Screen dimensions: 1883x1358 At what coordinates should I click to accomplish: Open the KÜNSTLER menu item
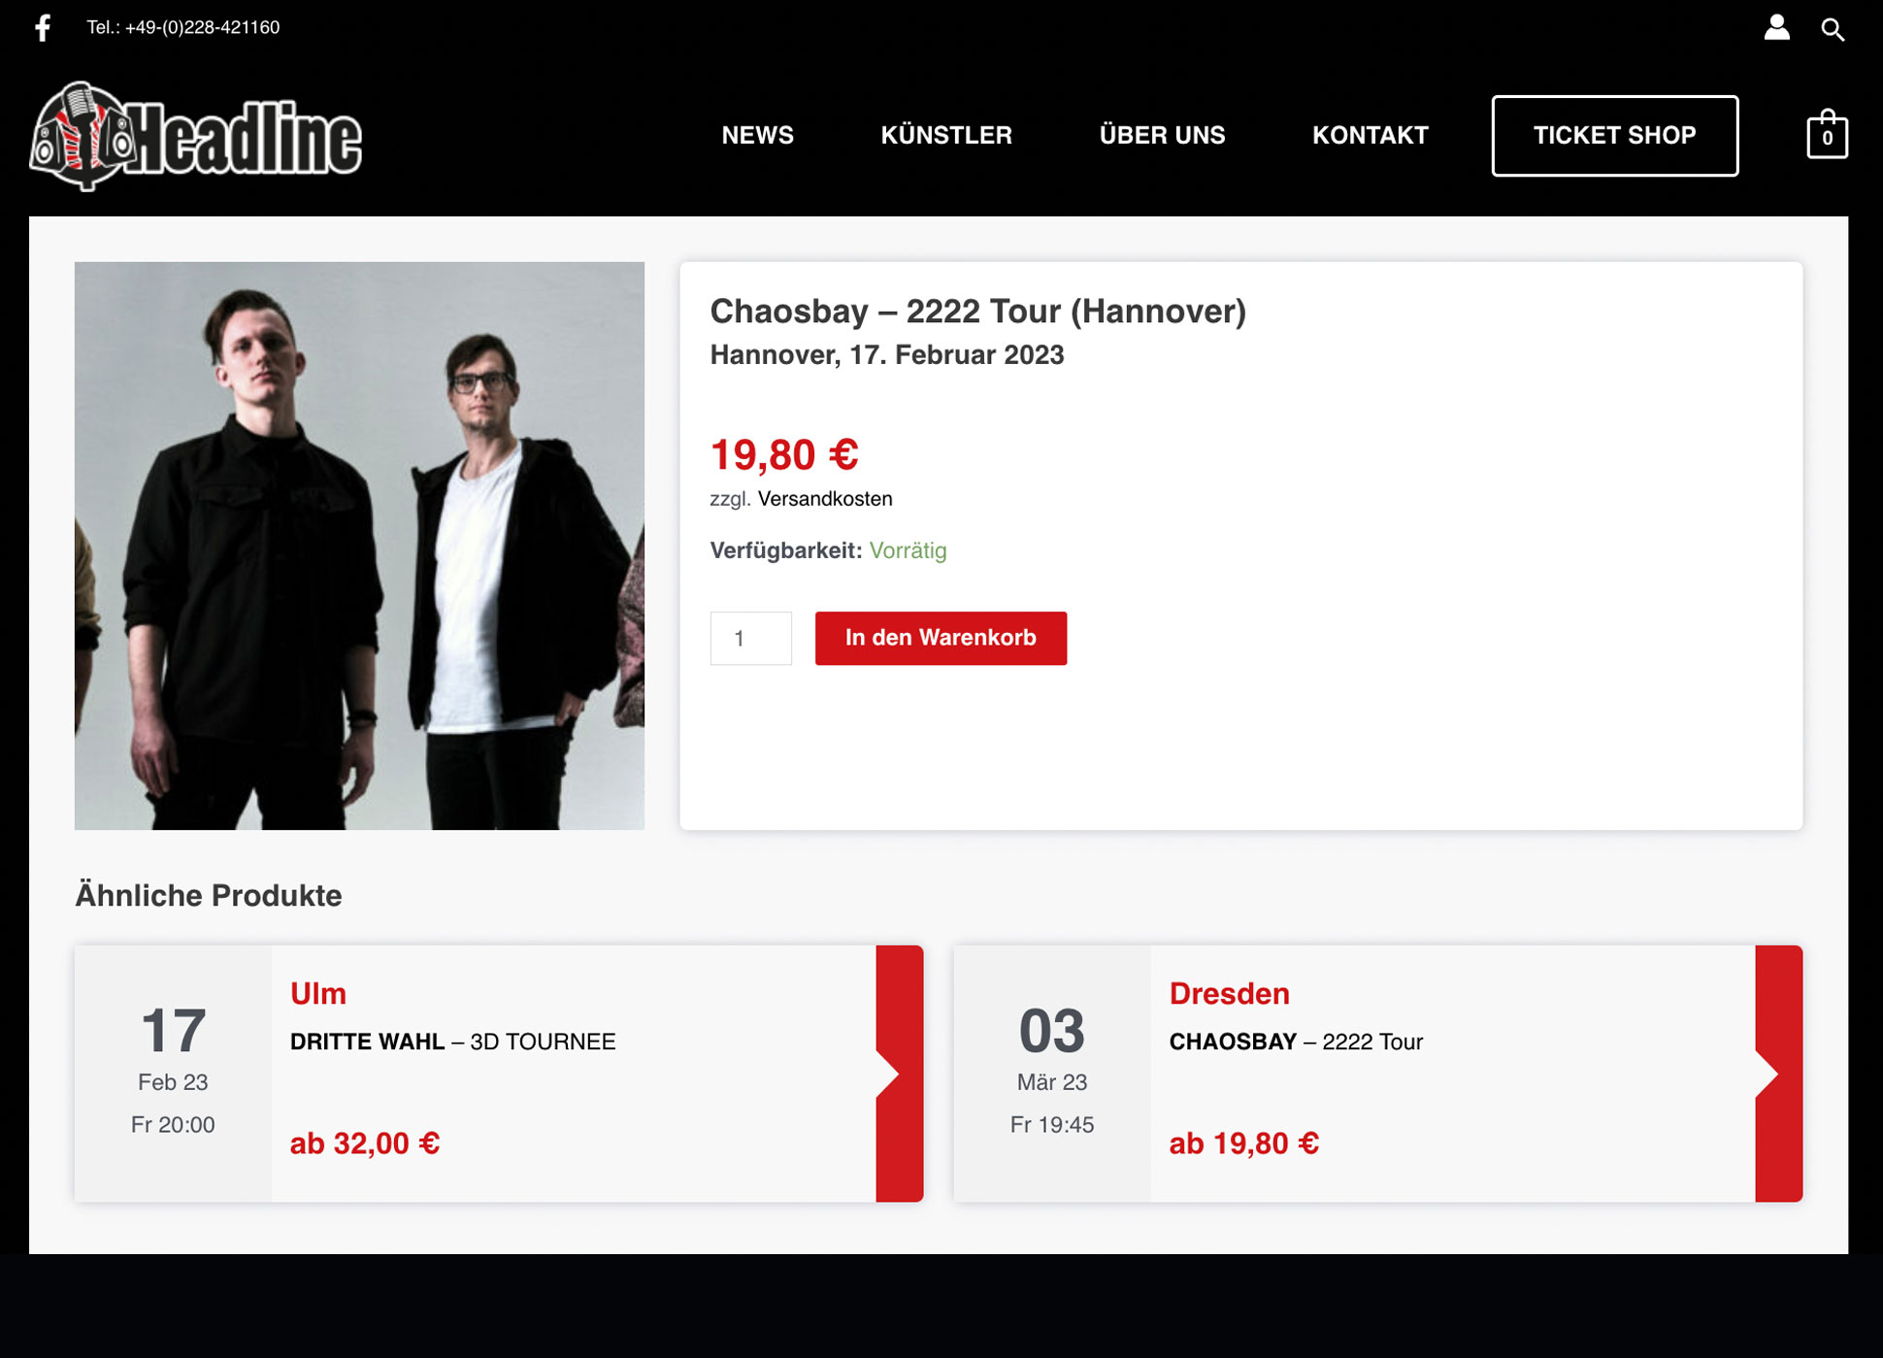click(x=947, y=135)
